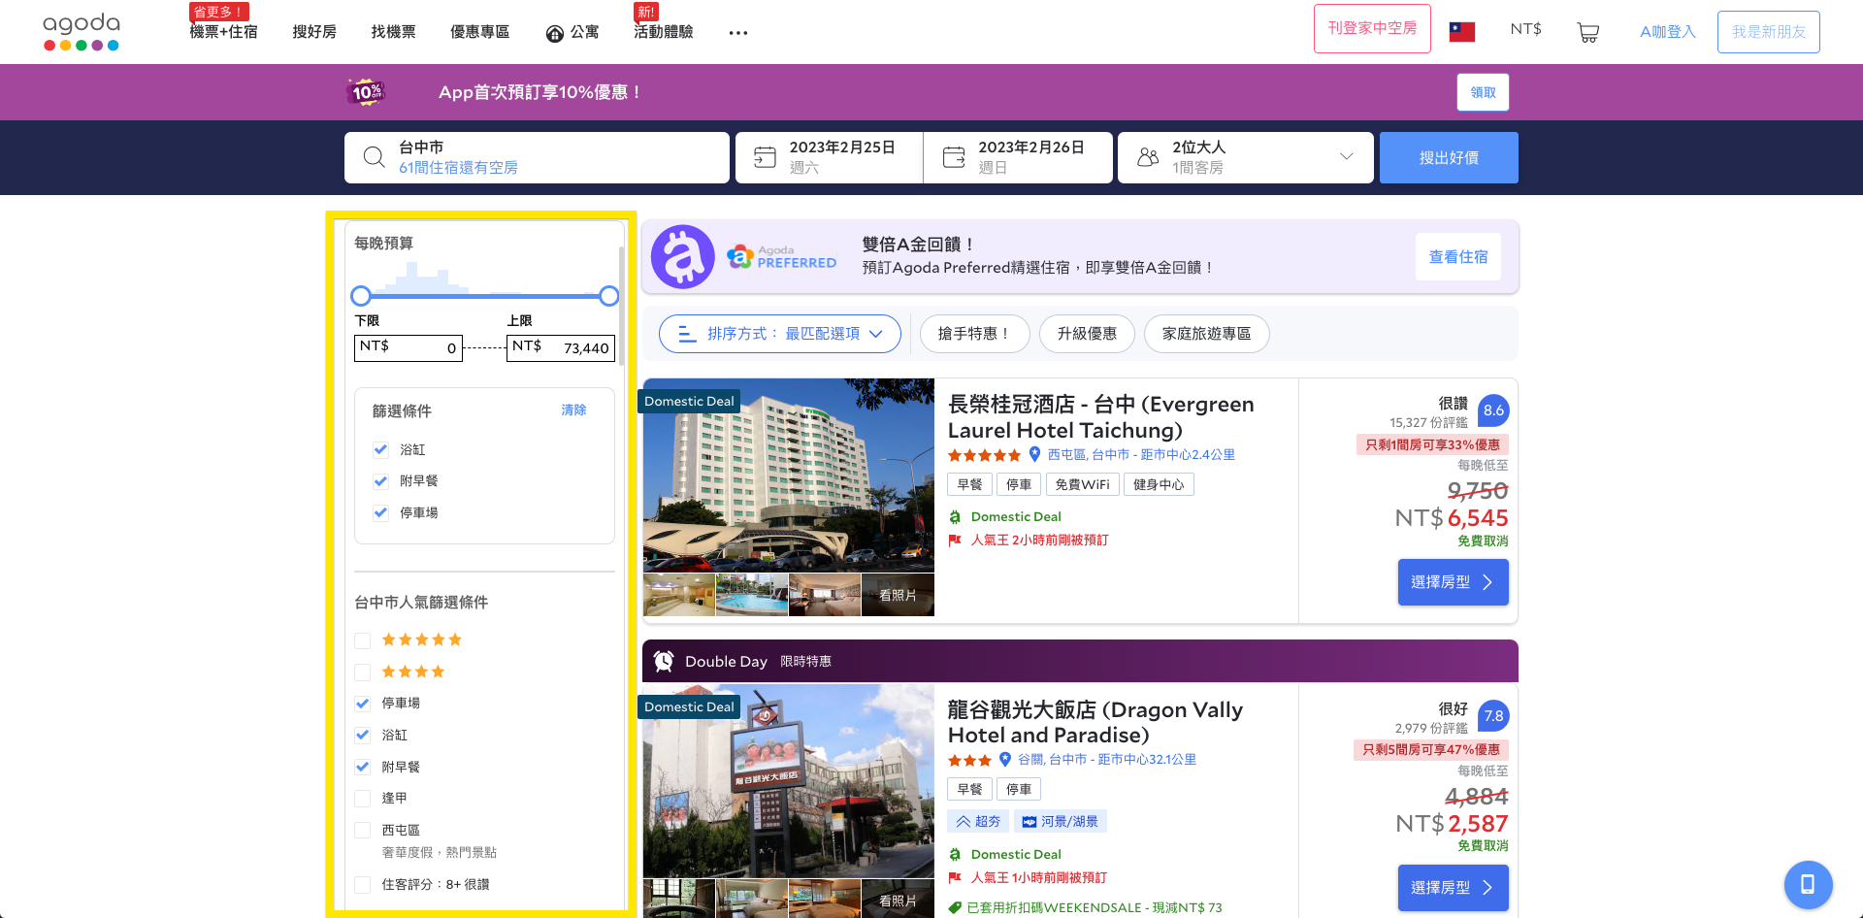Uncheck 附早餐 in 篩選條件 box

(x=380, y=481)
